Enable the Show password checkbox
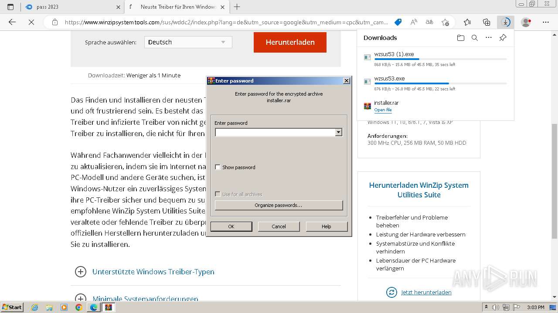The image size is (558, 313). (218, 167)
